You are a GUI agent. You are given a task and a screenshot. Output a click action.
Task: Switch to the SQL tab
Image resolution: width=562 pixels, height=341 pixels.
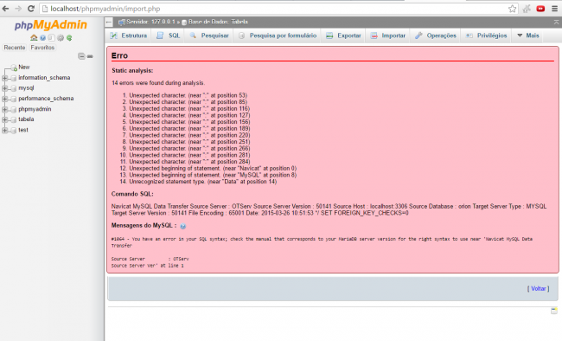point(168,35)
